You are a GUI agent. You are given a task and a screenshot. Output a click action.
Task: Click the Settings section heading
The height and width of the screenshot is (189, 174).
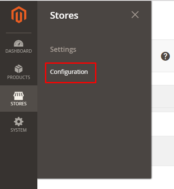tap(63, 50)
